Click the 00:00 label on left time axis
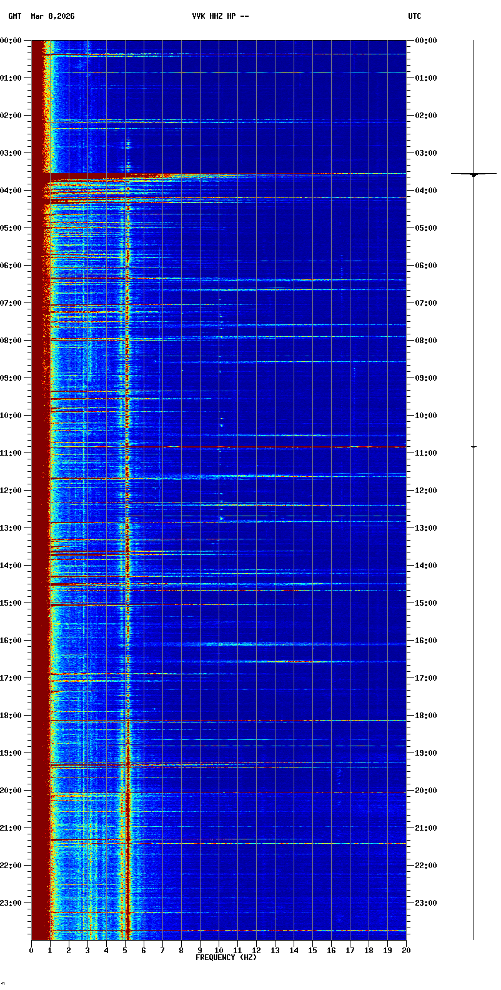 click(11, 41)
